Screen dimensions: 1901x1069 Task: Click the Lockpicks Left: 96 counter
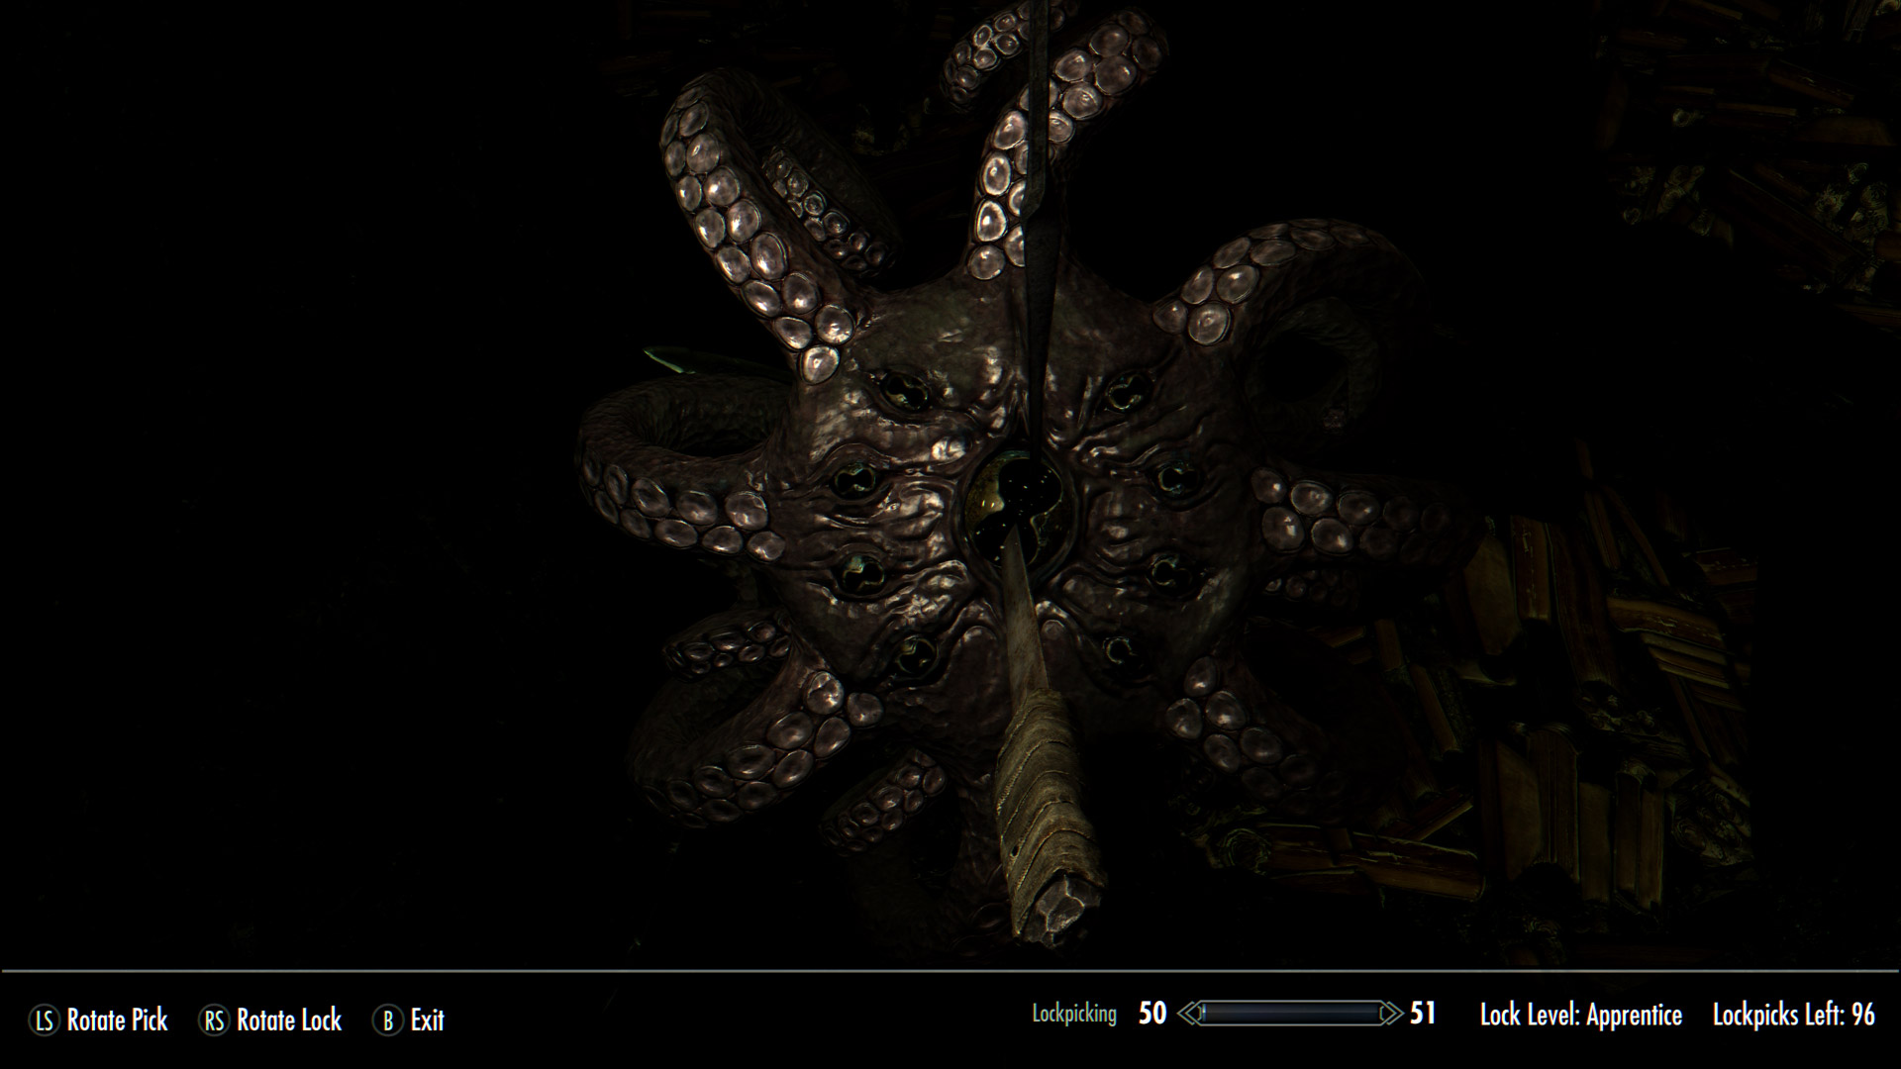[x=1793, y=1016]
